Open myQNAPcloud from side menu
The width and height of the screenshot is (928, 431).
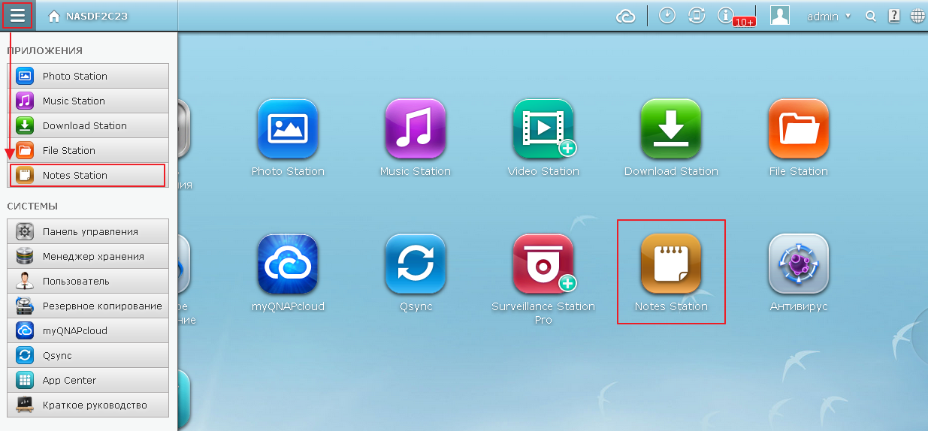88,330
